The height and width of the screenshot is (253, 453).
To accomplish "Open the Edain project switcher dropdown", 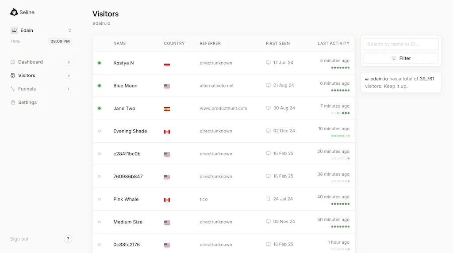I will coord(41,30).
